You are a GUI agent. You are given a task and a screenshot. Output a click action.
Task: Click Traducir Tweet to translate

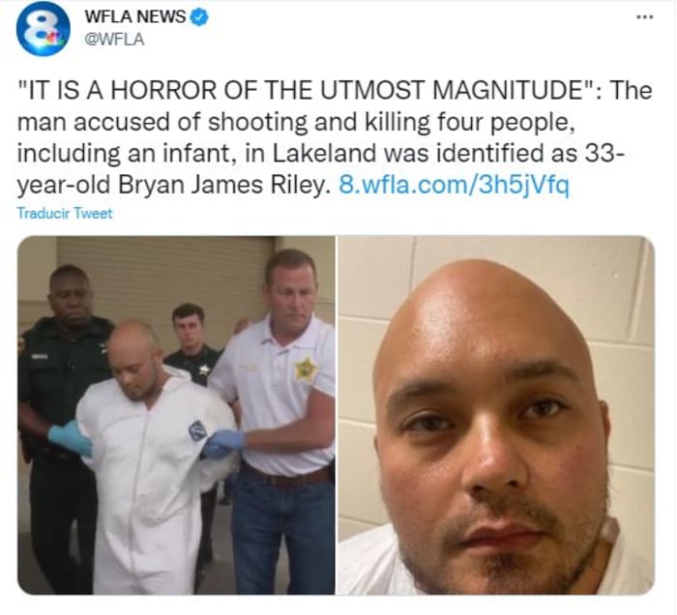point(65,213)
